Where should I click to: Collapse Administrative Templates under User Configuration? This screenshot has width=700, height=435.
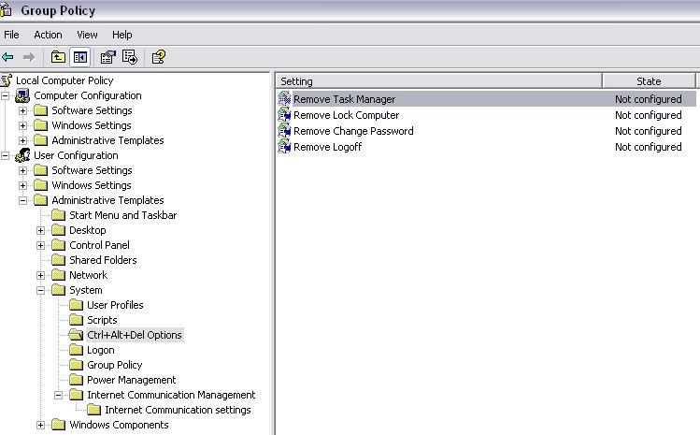(22, 200)
